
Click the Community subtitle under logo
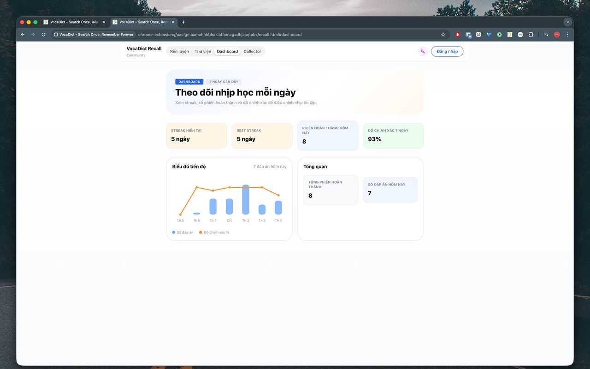(136, 55)
